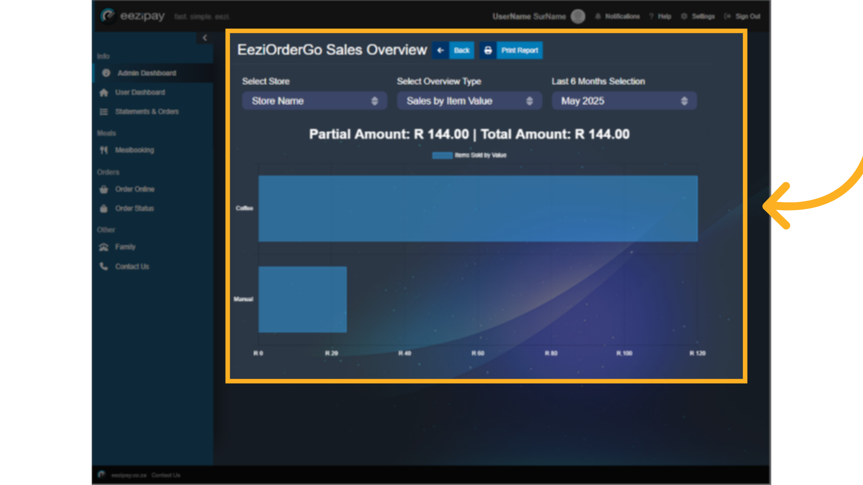Click the footer eezipay logo icon
Screen dimensions: 863x485
(x=102, y=475)
